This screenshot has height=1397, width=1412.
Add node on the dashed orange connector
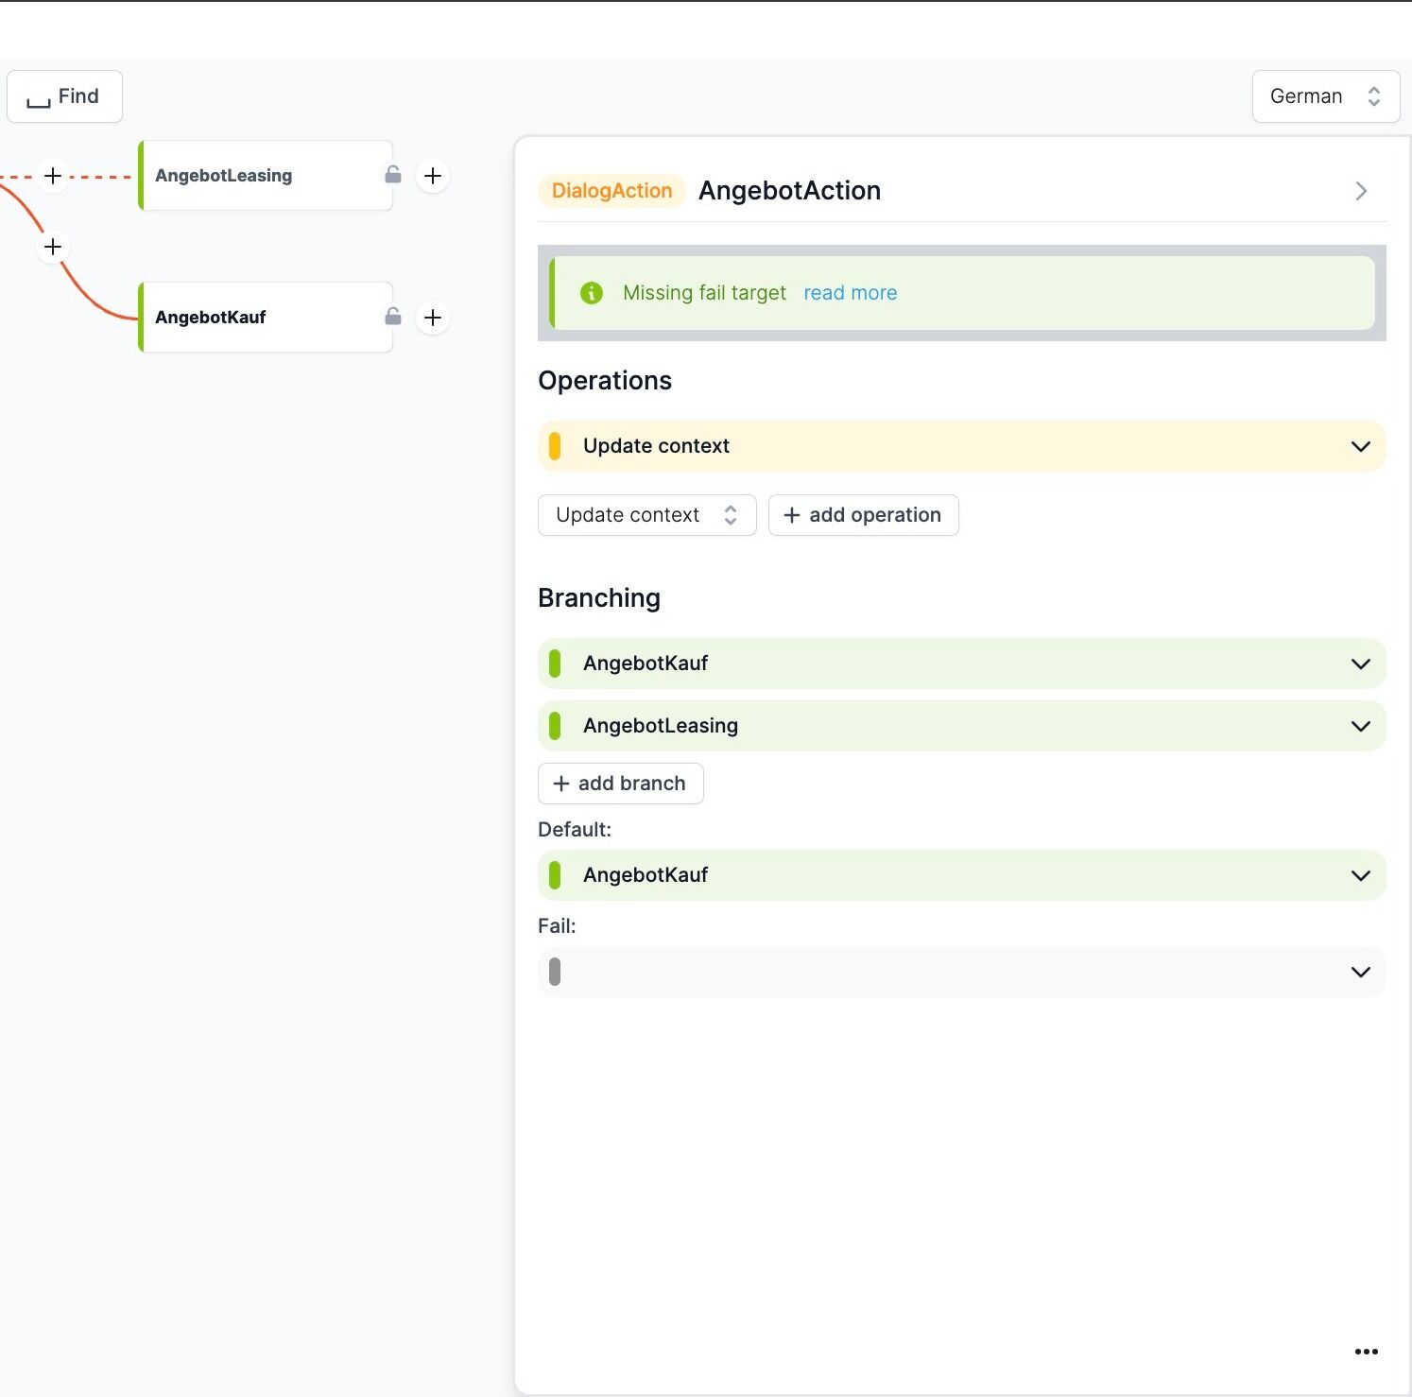[53, 176]
